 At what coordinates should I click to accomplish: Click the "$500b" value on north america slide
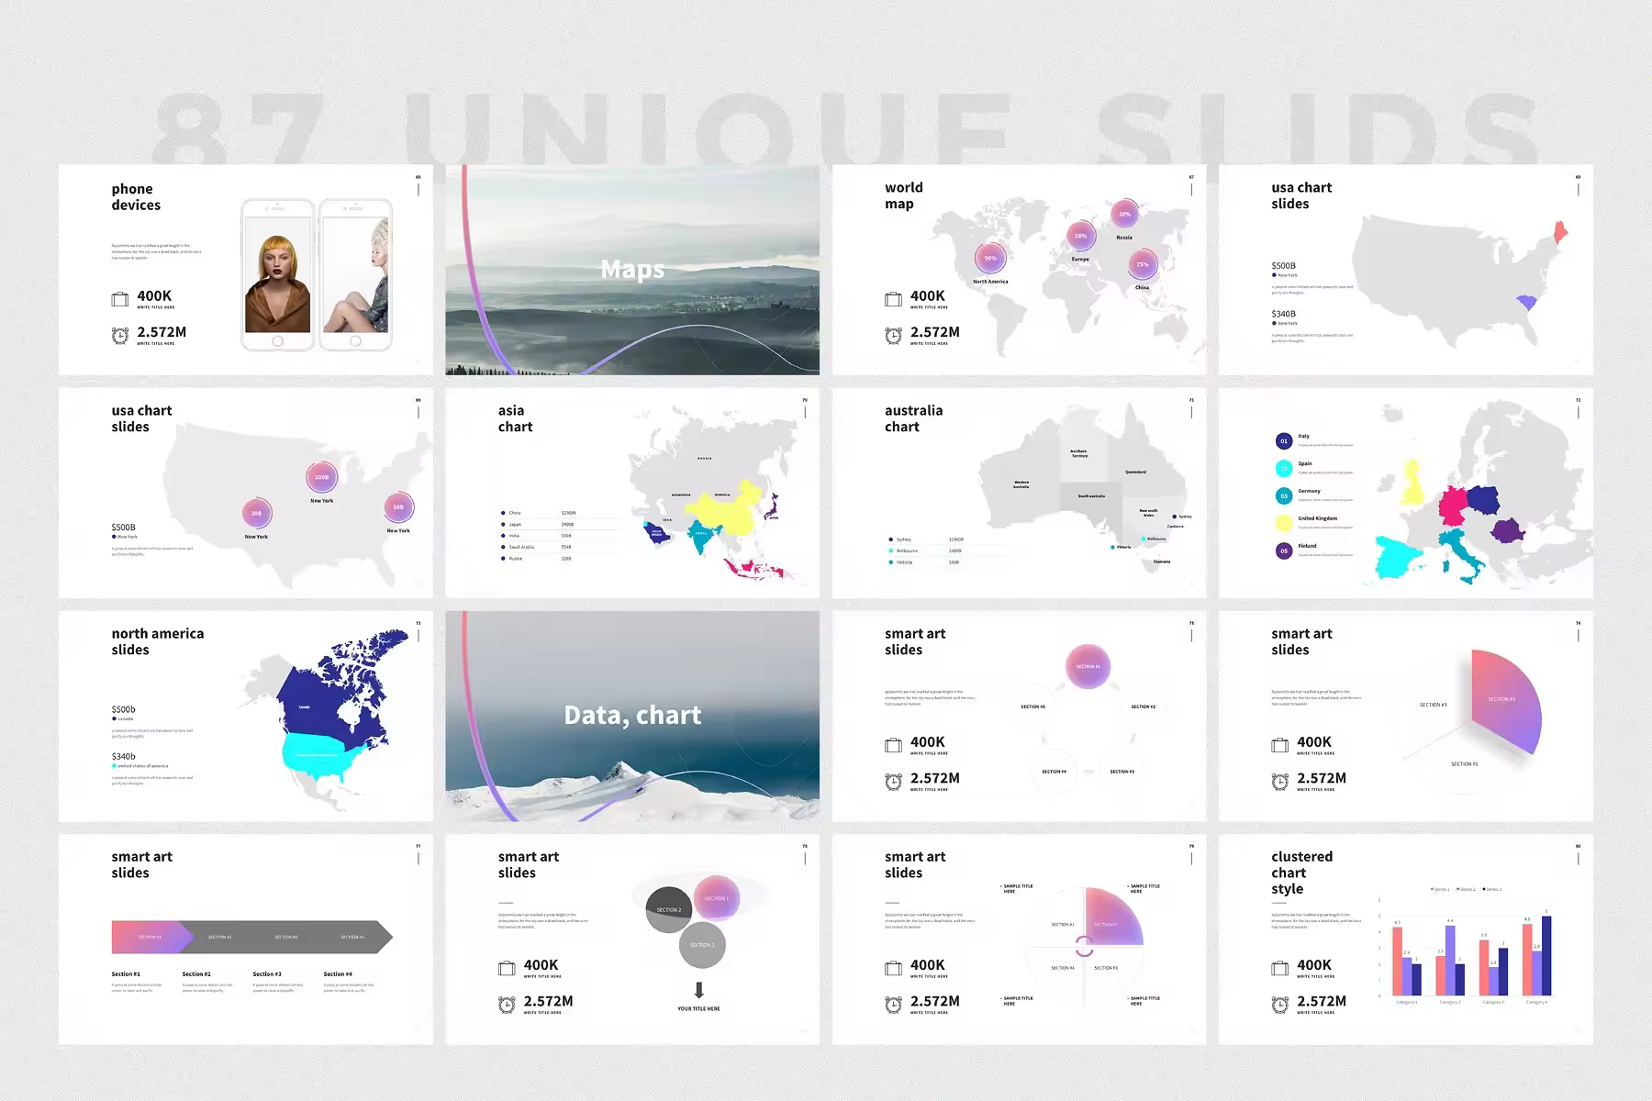123,710
